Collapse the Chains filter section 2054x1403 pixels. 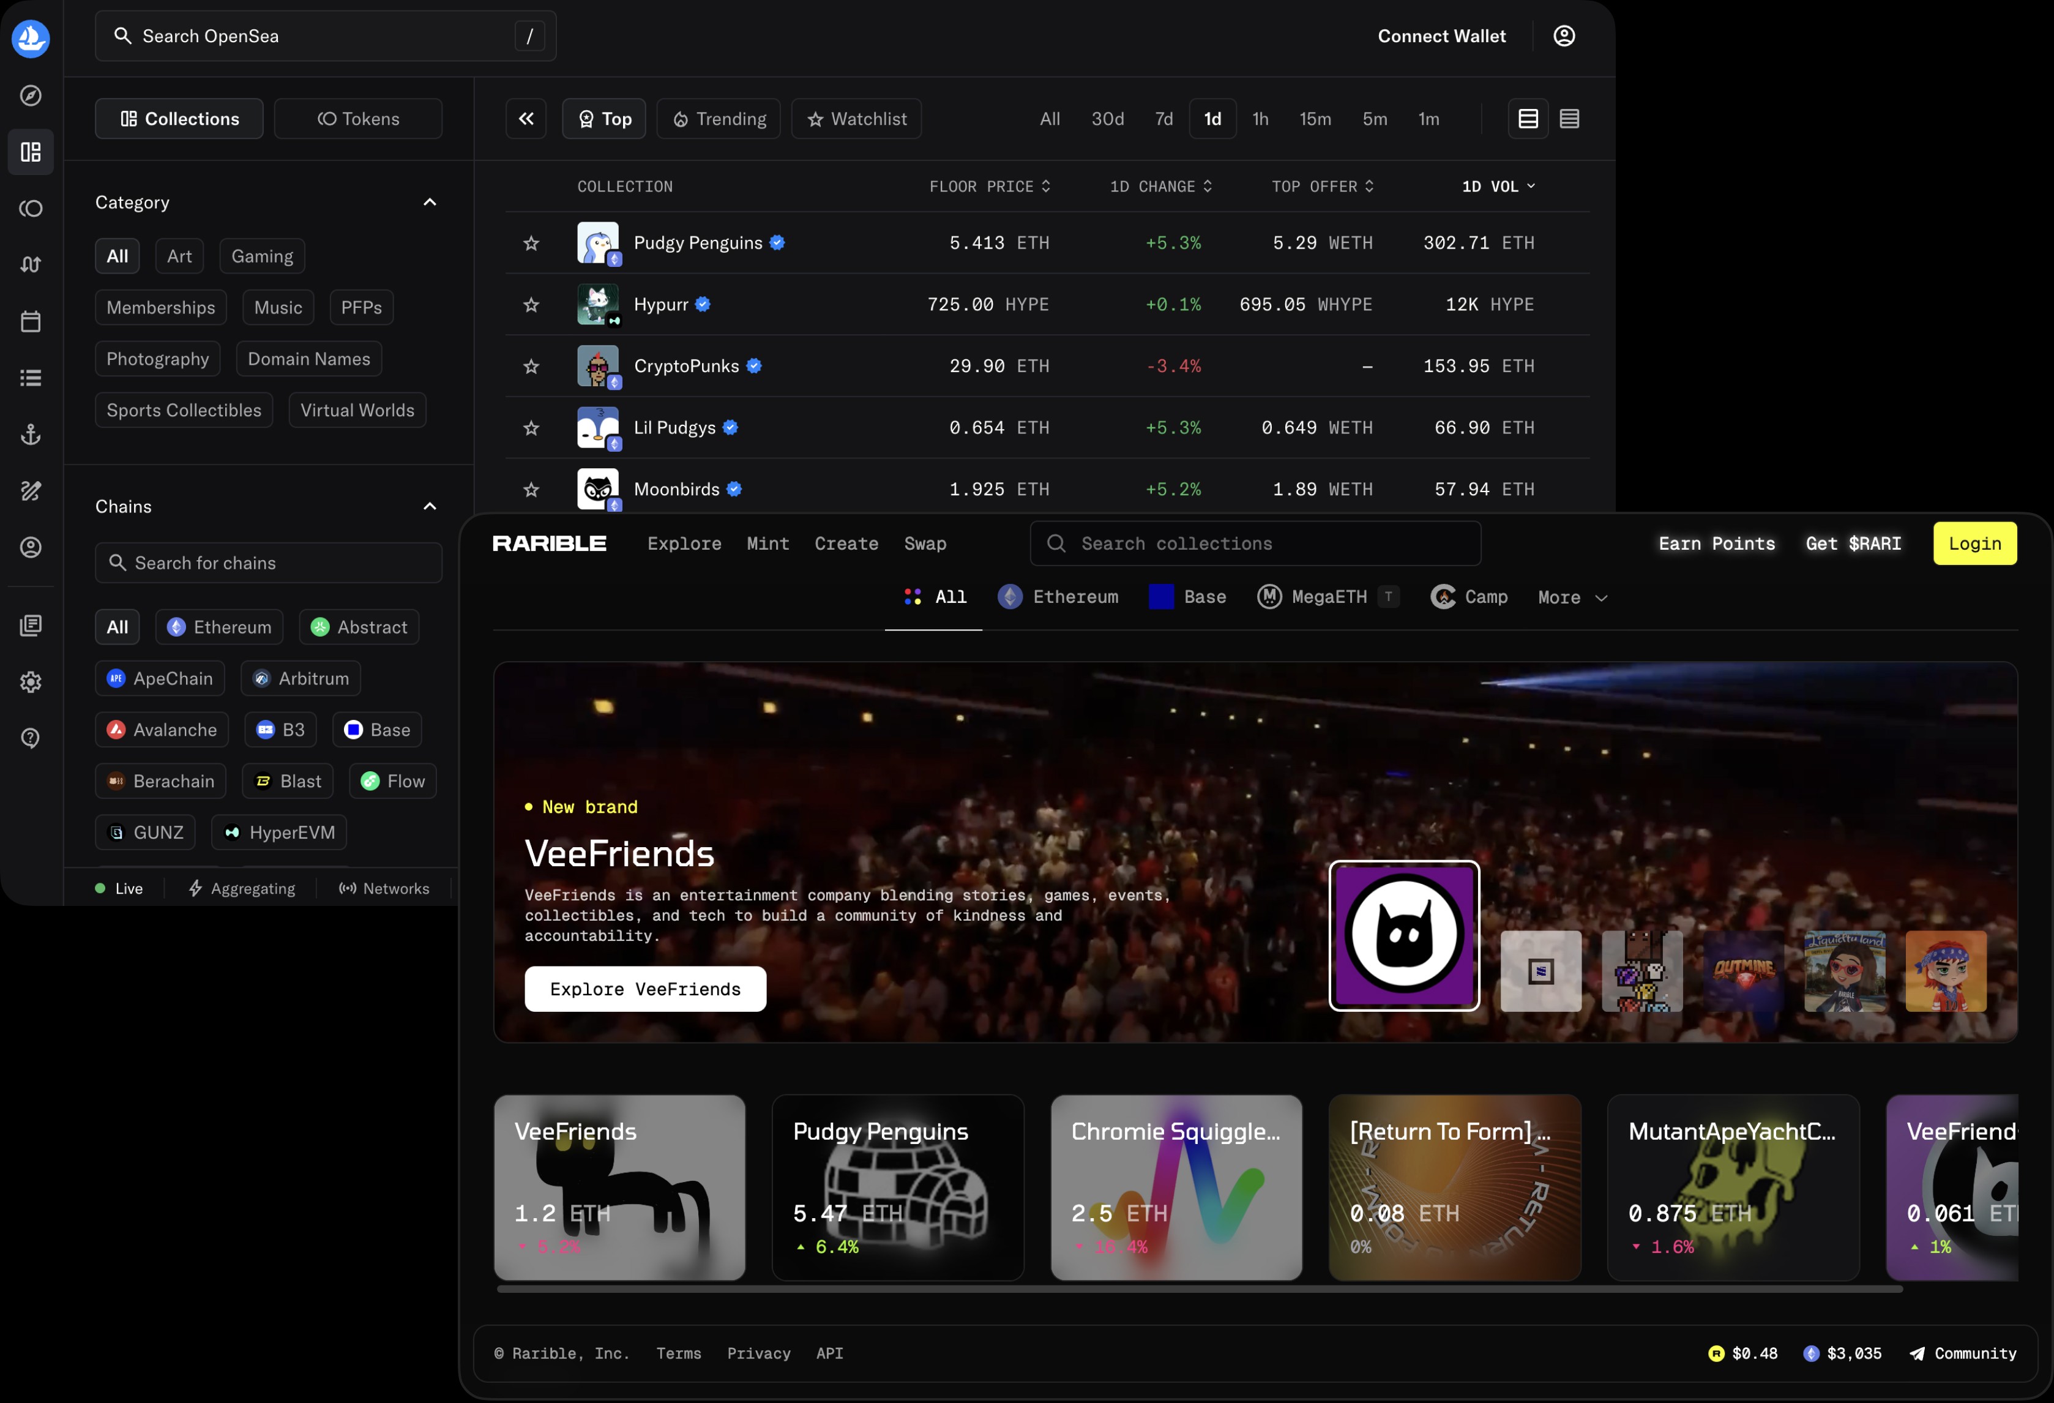click(x=430, y=507)
